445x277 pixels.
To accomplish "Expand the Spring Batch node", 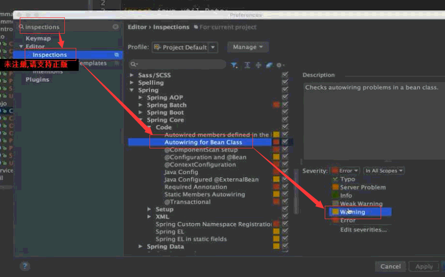I will [x=140, y=105].
